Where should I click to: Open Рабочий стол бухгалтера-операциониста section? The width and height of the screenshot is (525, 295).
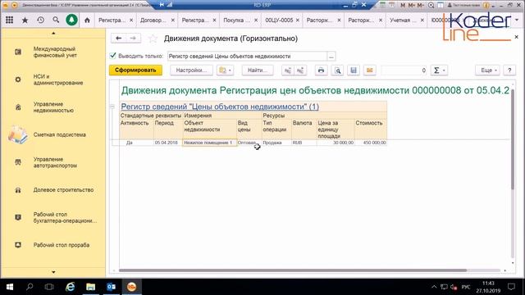pos(53,217)
